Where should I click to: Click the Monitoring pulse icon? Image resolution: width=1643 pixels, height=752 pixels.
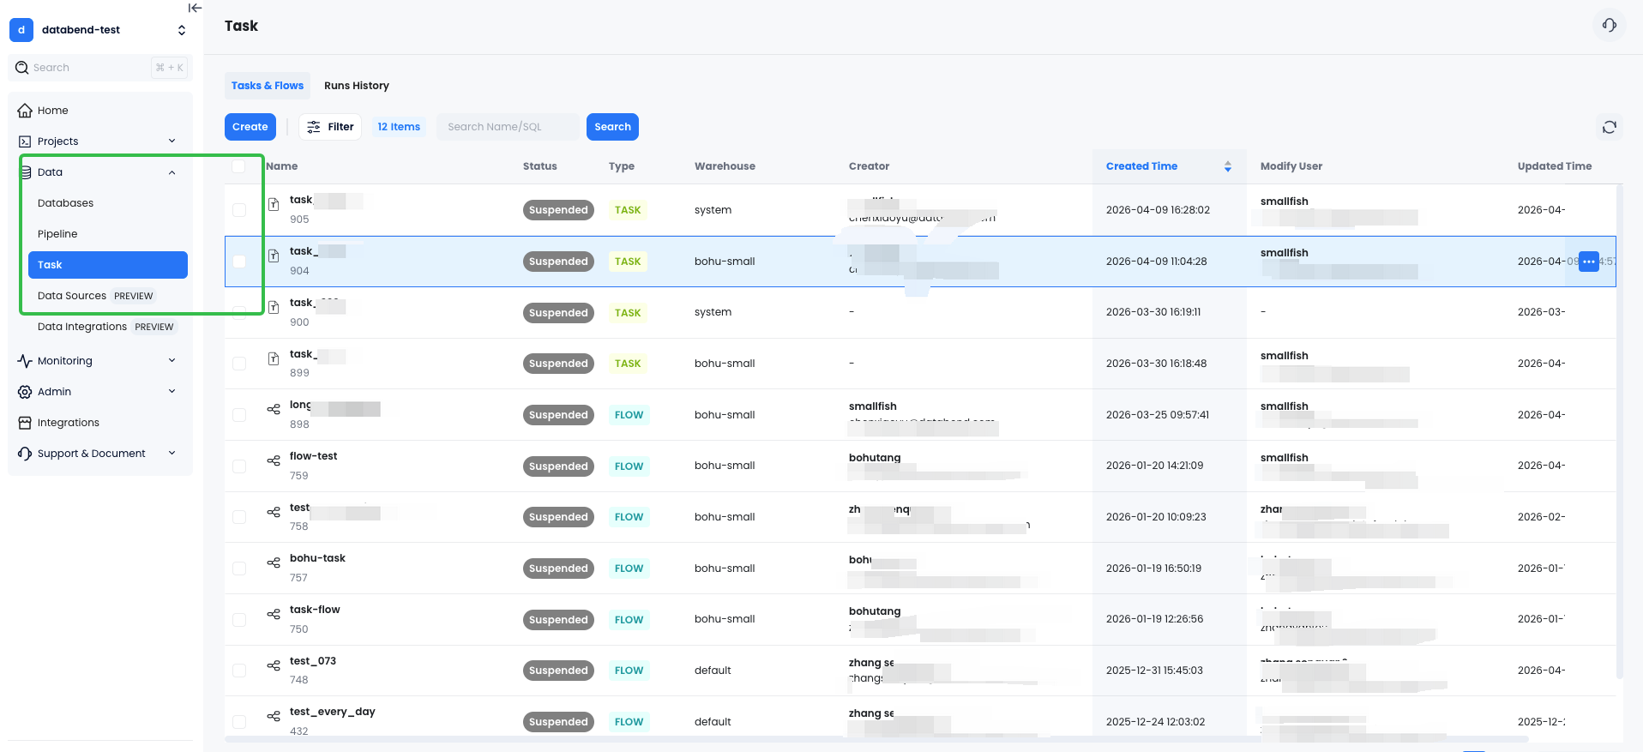[25, 361]
